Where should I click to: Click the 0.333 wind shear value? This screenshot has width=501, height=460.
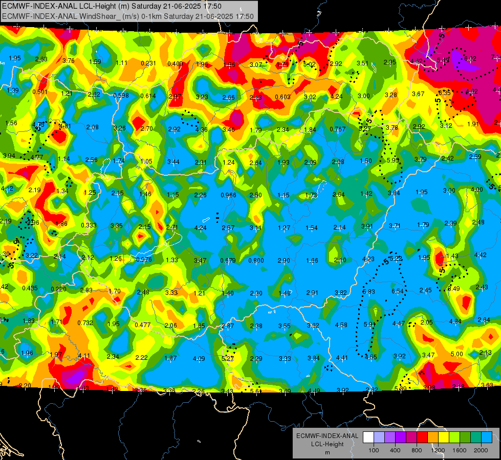tap(89, 225)
